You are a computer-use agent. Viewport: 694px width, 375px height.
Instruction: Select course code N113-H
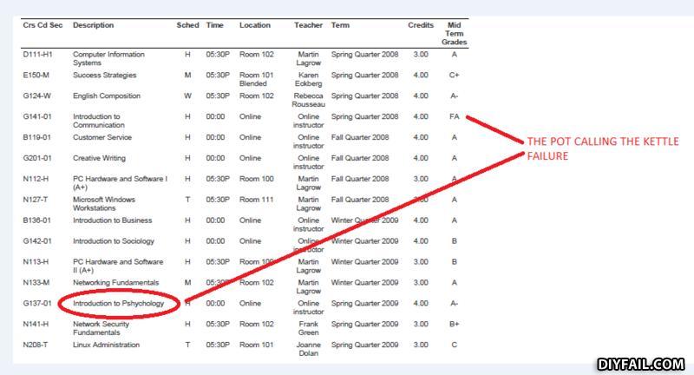point(36,262)
